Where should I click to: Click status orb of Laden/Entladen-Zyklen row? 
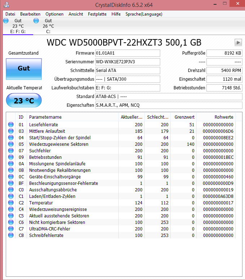(11, 196)
